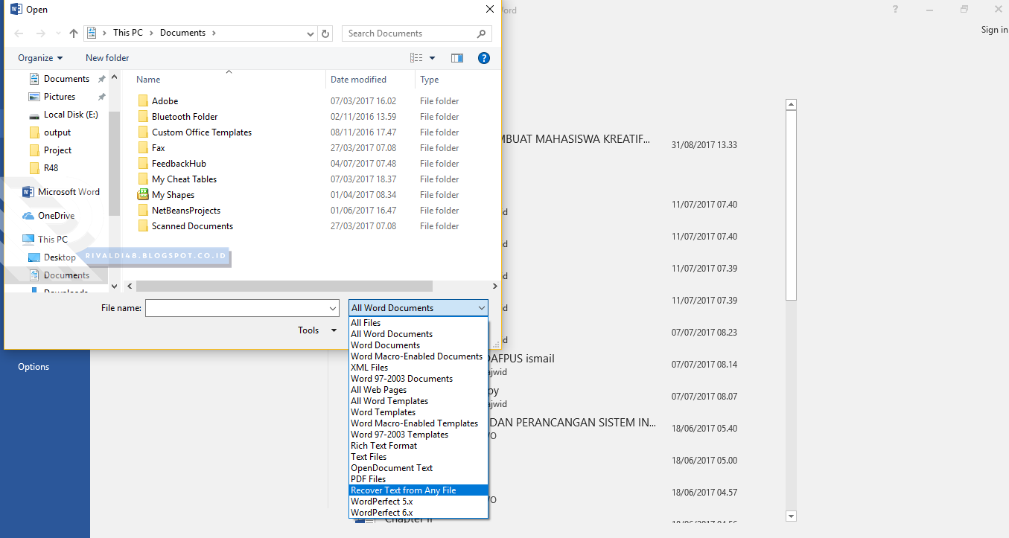Select Recover Text from Any File
Viewport: 1009px width, 538px height.
pos(418,490)
